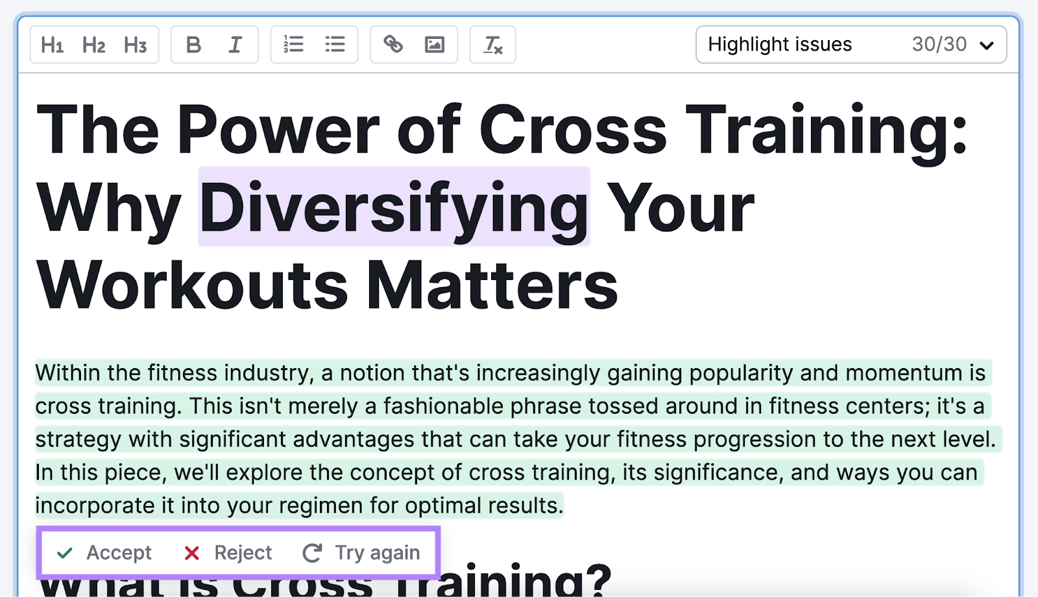The height and width of the screenshot is (597, 1038).
Task: Open the Highlight issues dropdown
Action: [x=851, y=45]
